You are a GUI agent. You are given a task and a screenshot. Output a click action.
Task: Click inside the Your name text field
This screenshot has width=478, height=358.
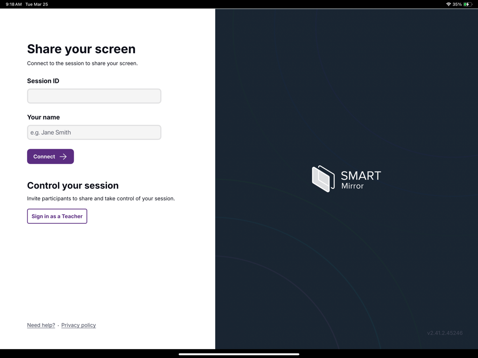94,132
